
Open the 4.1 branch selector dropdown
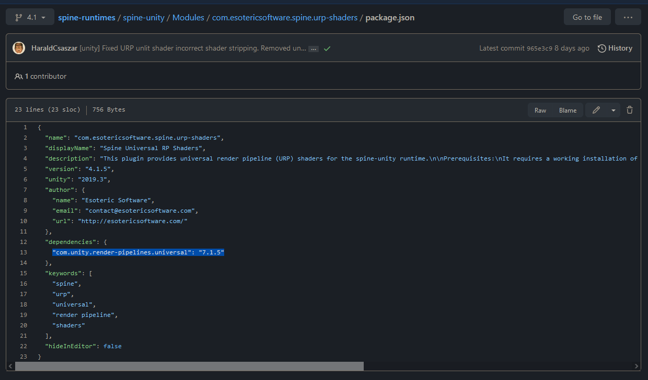(29, 17)
